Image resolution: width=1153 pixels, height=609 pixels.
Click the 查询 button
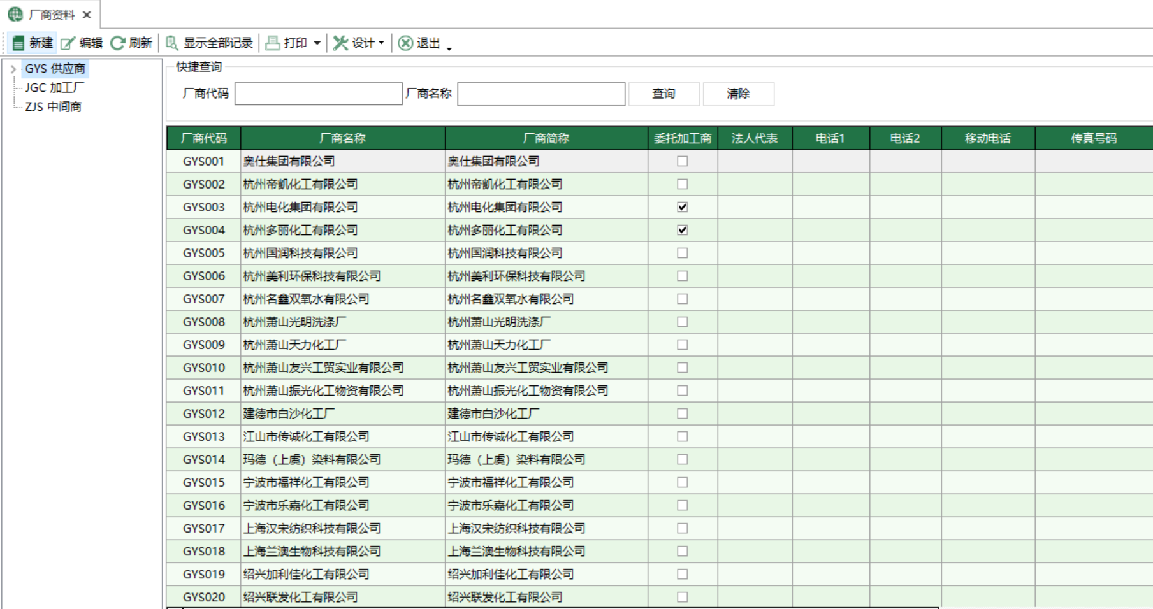[664, 94]
